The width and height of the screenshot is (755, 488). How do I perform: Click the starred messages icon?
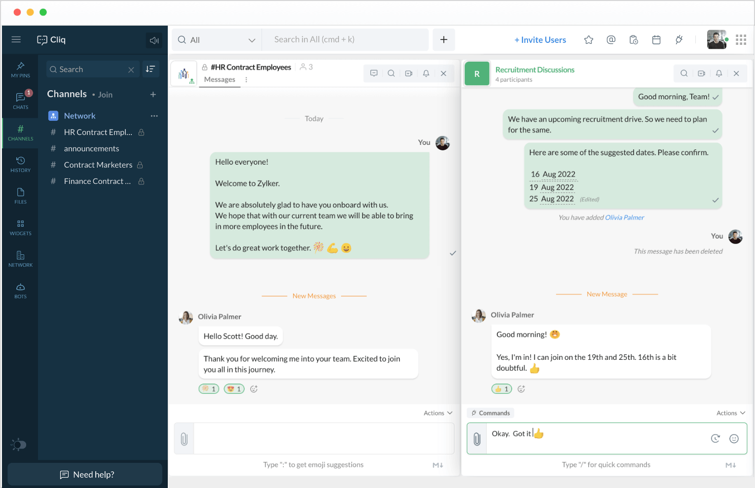coord(589,40)
